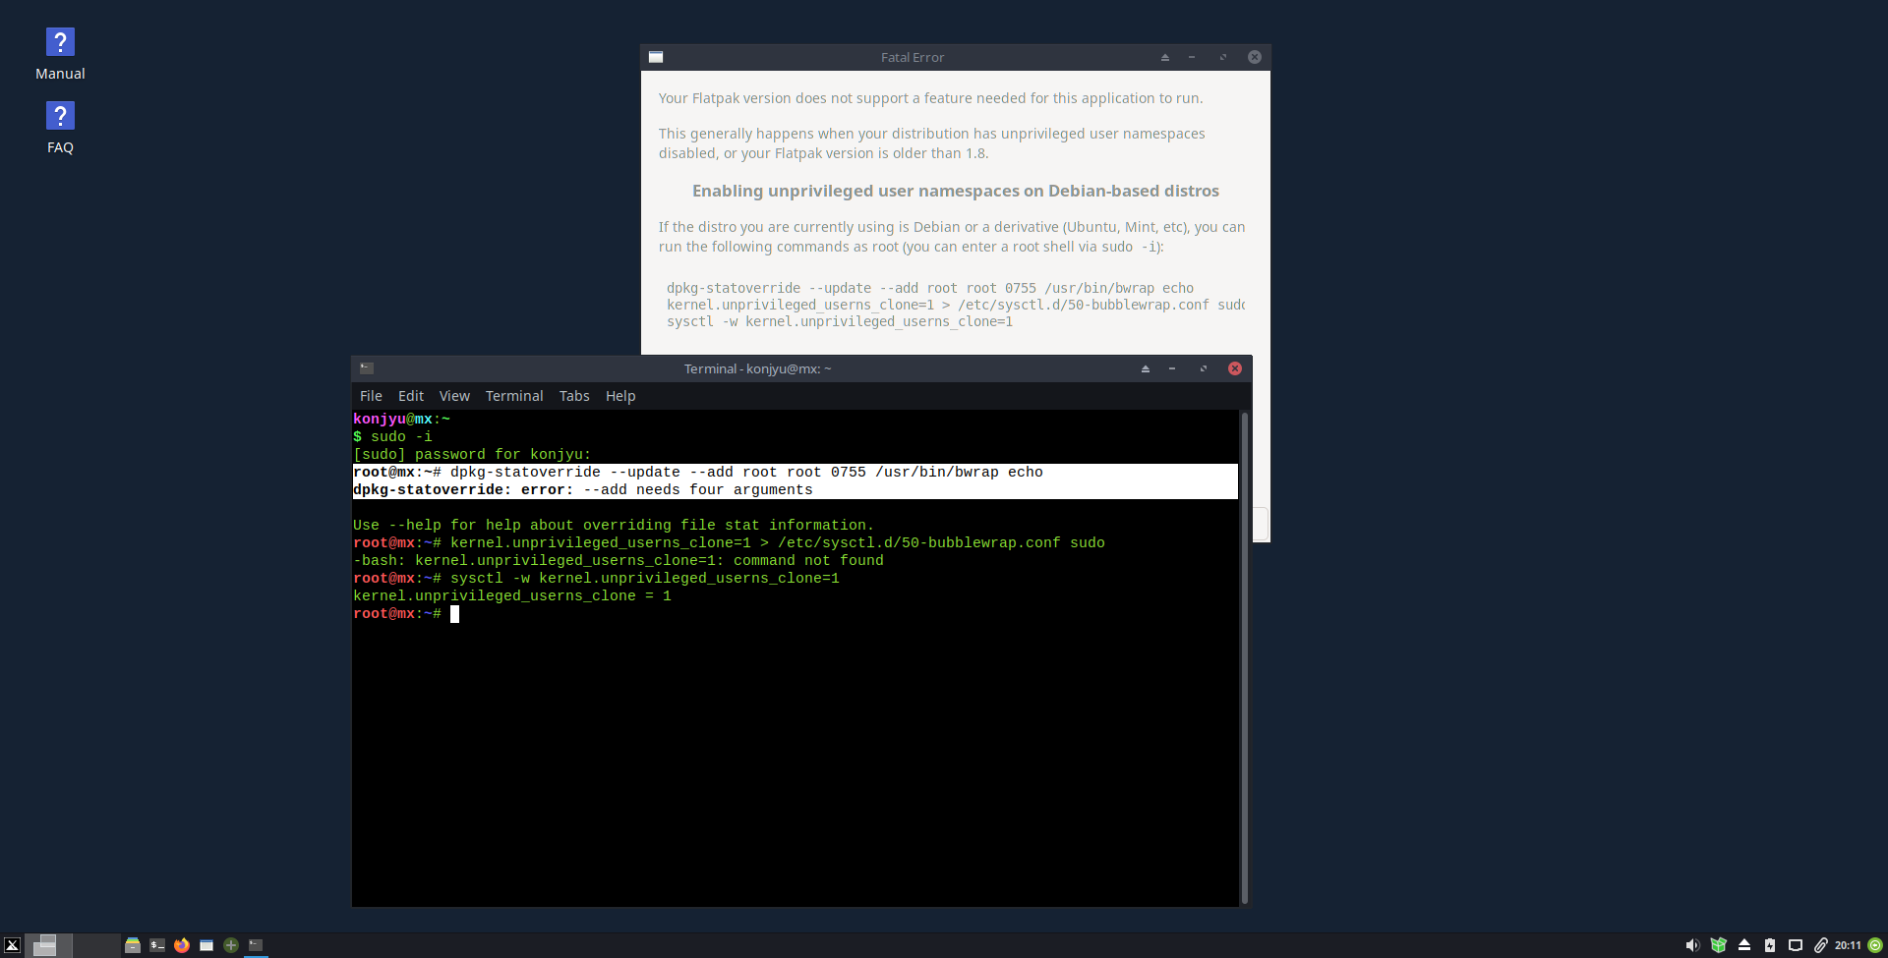Open the Whisker application menu
Viewport: 1888px width, 958px height.
[x=13, y=944]
